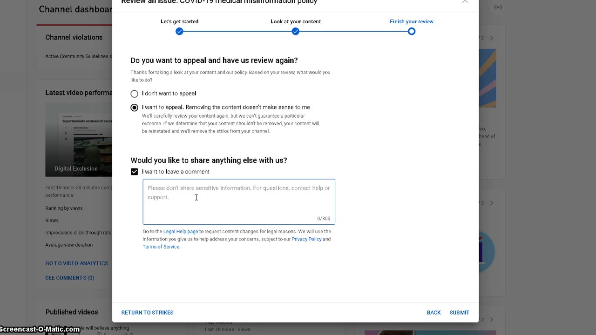This screenshot has height=335, width=596.
Task: Close the review issue dialog
Action: [x=465, y=2]
